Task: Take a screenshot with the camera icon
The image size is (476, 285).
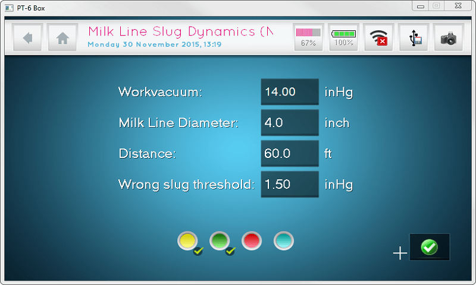Action: coord(449,38)
